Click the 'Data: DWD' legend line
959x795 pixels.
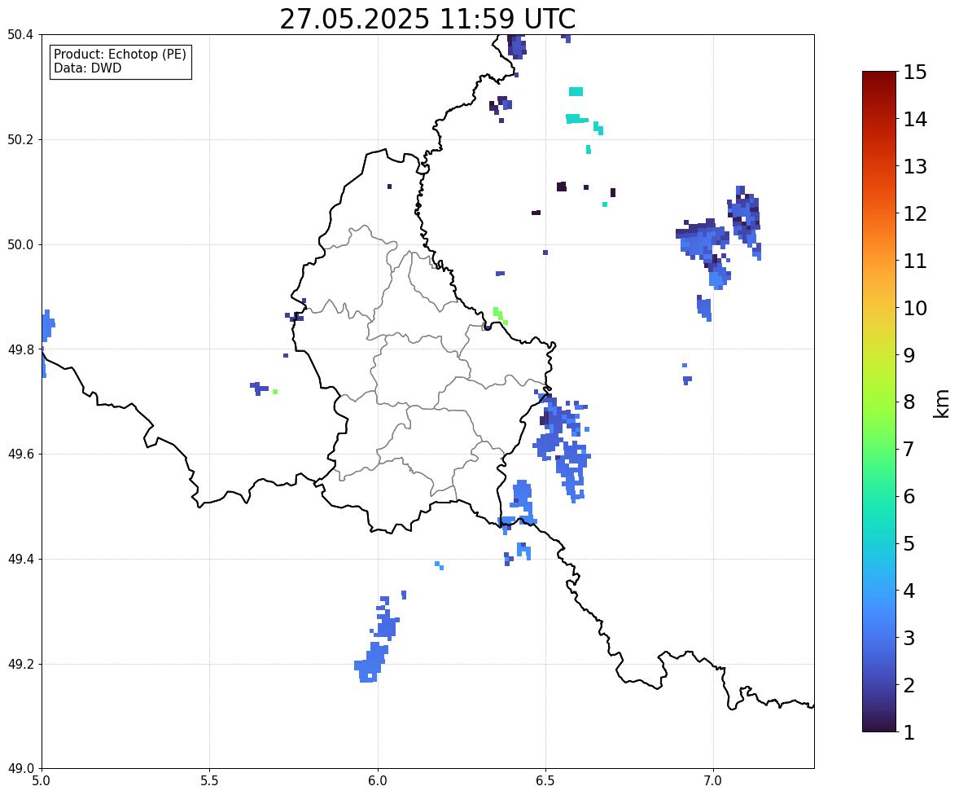[x=87, y=68]
